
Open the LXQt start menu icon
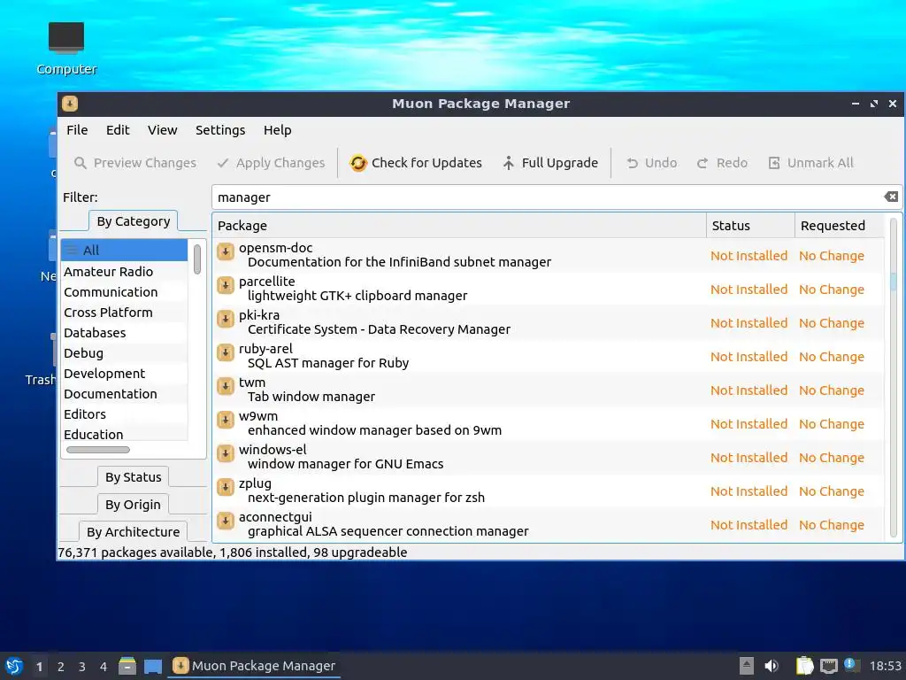tap(14, 666)
